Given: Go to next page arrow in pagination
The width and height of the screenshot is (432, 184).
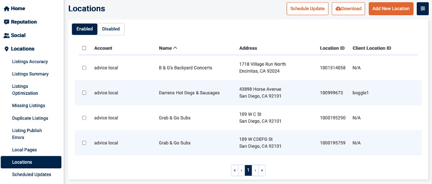Looking at the screenshot, I should (255, 170).
